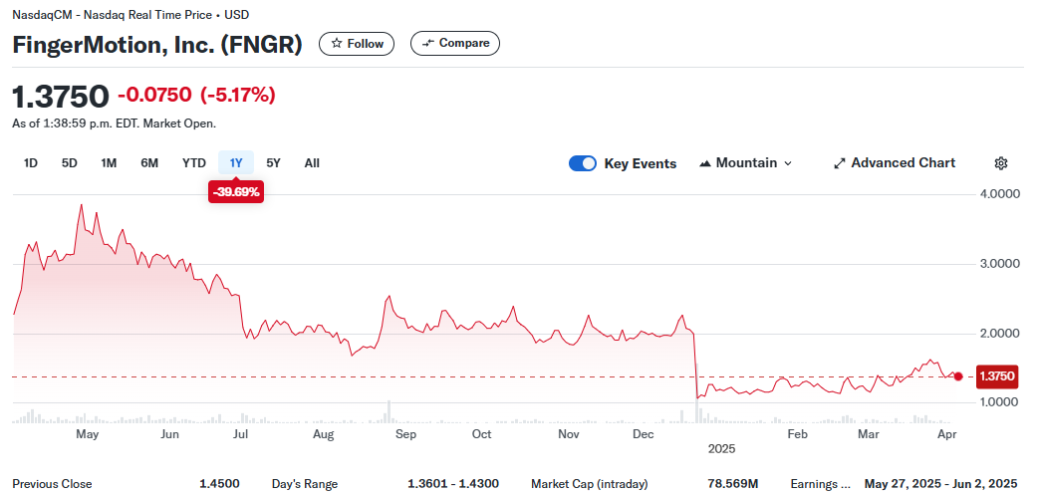
Task: Select the 1Y time range tab
Action: (236, 163)
